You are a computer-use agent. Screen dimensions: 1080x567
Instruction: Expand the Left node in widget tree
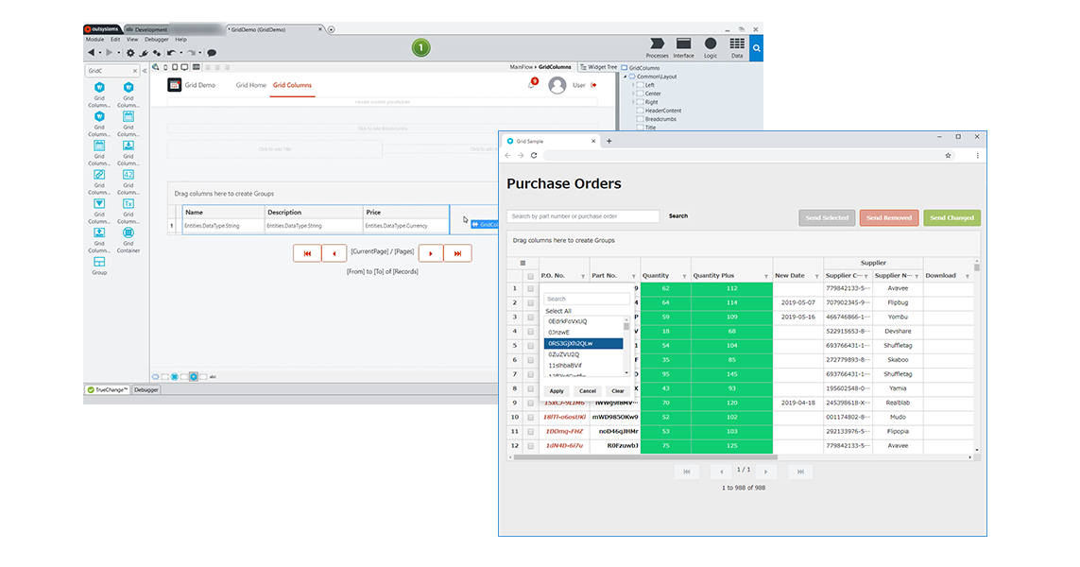pyautogui.click(x=633, y=85)
